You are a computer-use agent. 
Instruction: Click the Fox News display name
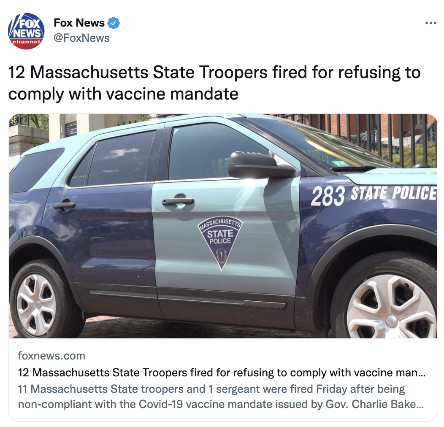(x=79, y=23)
